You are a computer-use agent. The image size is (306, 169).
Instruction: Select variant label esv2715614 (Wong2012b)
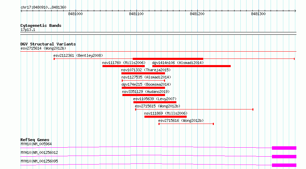pyautogui.click(x=43, y=48)
